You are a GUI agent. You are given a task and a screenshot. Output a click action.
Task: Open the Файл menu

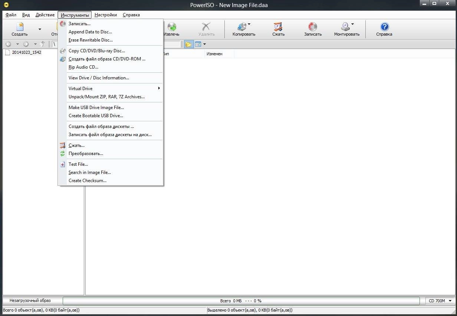[11, 15]
